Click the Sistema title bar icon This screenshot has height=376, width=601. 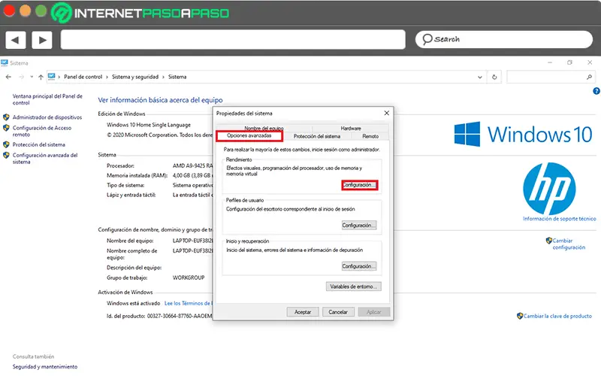5,62
